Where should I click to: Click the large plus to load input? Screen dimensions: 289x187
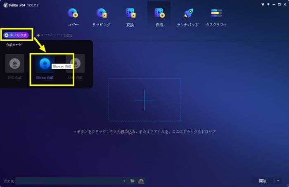tap(144, 100)
